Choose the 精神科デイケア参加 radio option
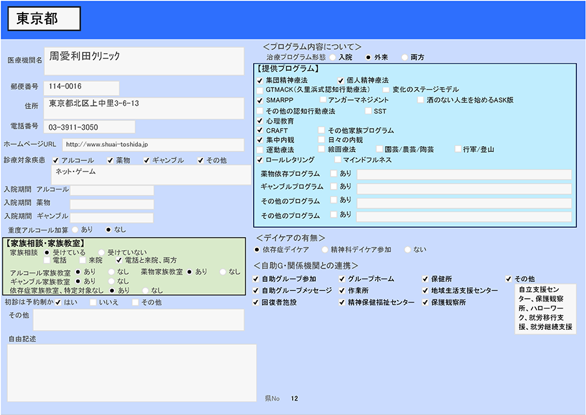 [x=323, y=249]
